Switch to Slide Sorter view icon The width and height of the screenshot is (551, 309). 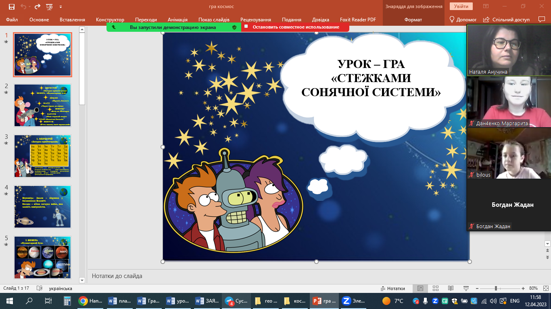pos(436,288)
